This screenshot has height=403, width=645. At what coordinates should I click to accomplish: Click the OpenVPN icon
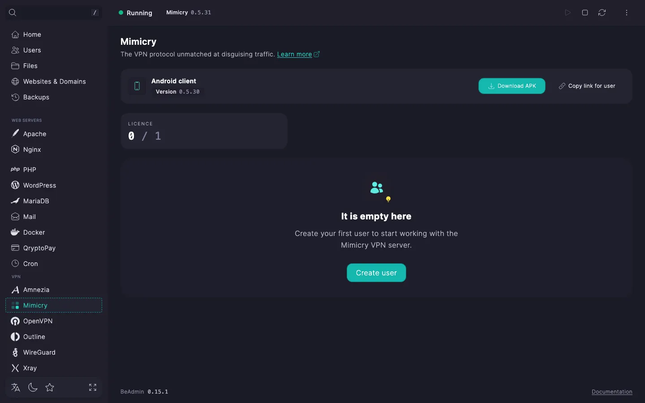(15, 321)
